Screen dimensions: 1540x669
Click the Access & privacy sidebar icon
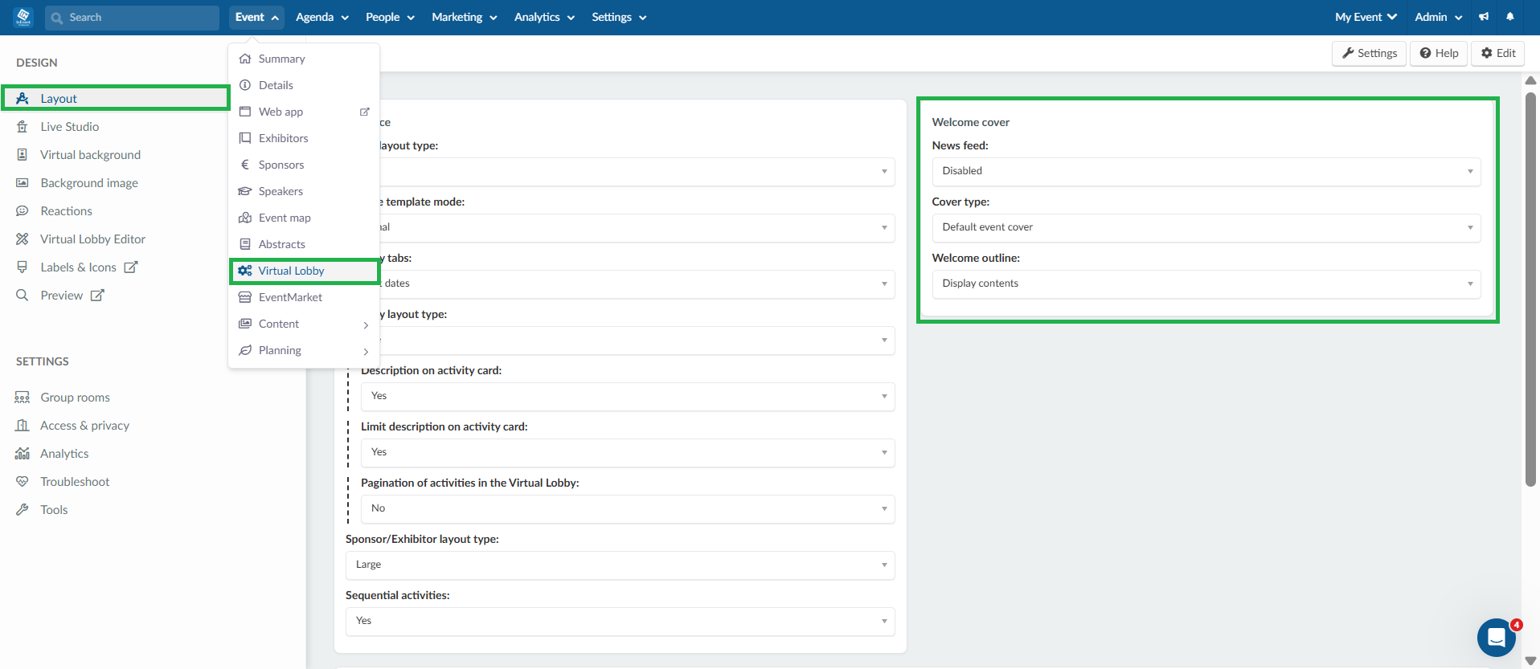pyautogui.click(x=23, y=426)
